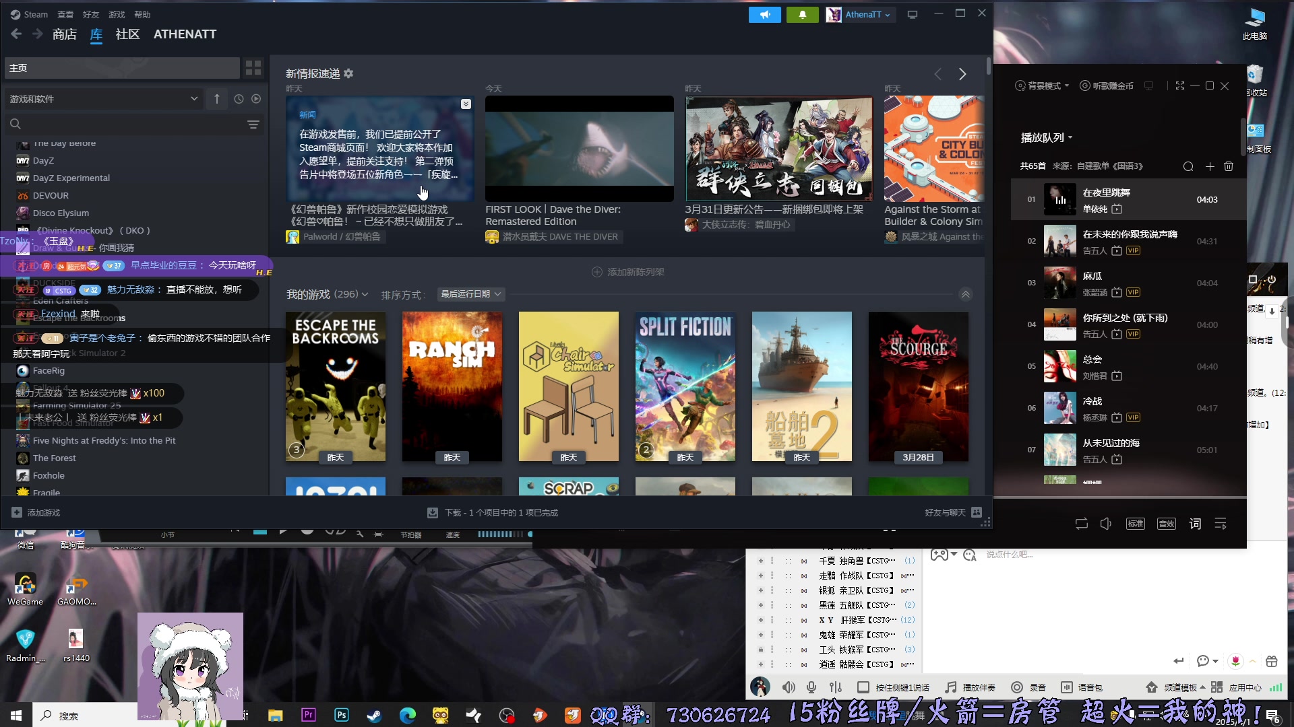This screenshot has height=727, width=1294.
Task: Open game controller icon in chat input
Action: pos(939,555)
